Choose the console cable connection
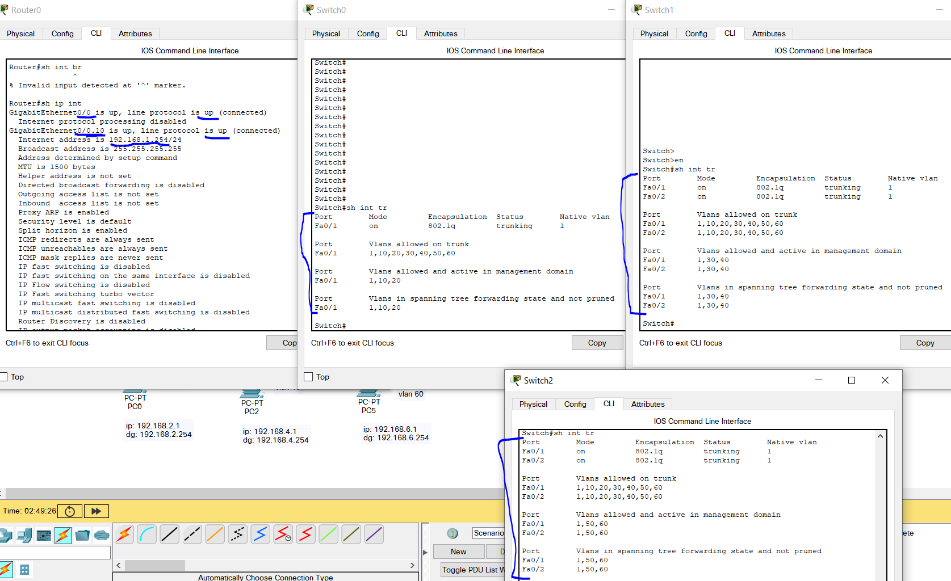 pyautogui.click(x=147, y=534)
